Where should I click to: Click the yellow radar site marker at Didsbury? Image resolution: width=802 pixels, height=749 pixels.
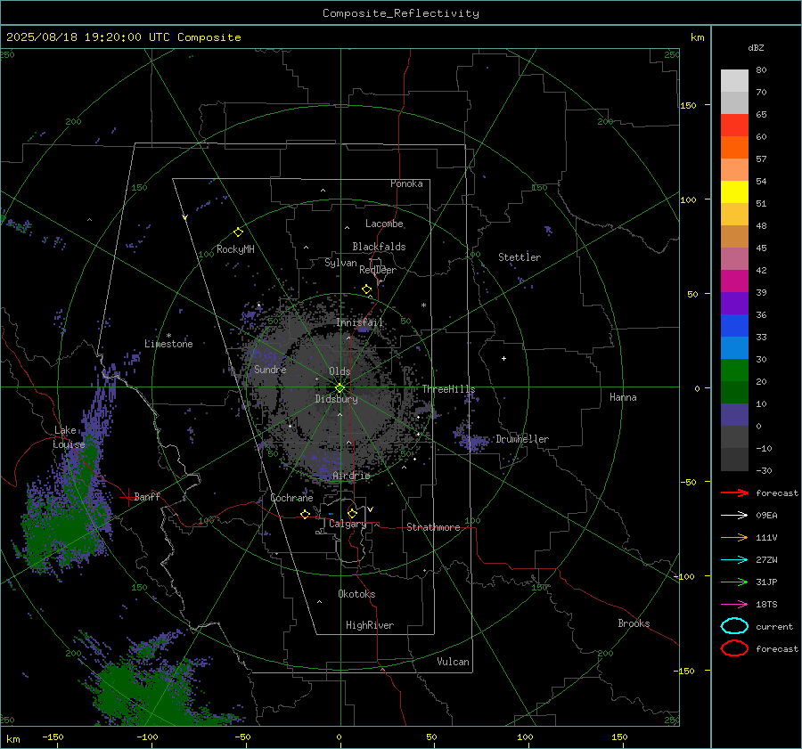click(340, 388)
